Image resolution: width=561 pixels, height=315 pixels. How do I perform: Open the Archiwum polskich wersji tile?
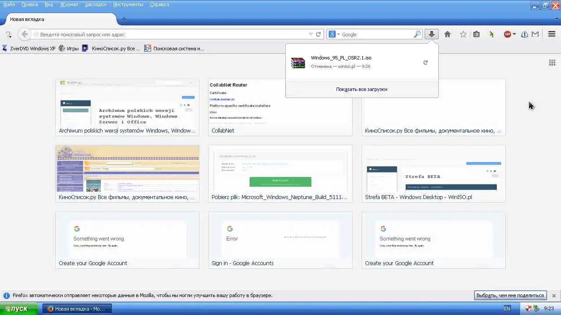(127, 108)
